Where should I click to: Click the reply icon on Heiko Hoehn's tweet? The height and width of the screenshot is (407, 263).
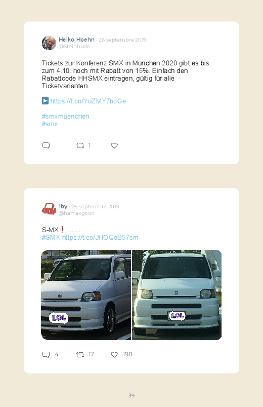point(46,145)
